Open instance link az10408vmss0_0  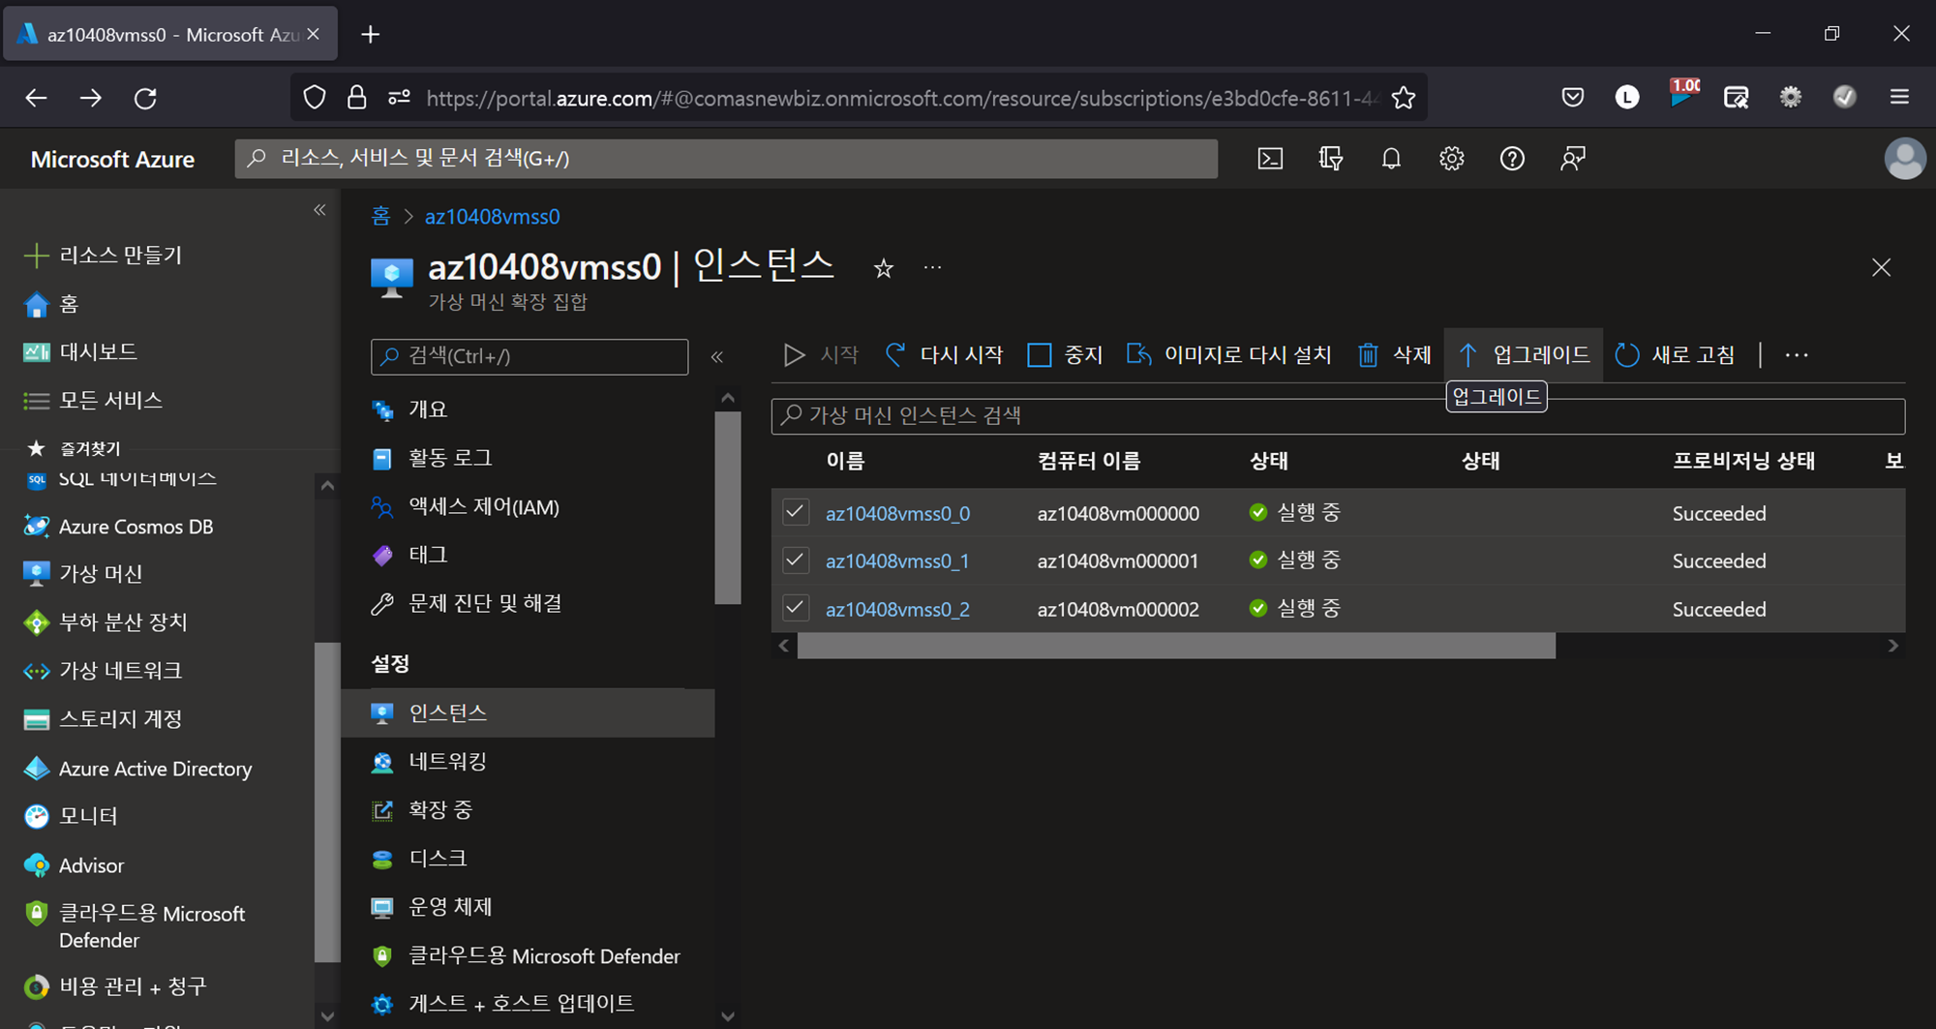click(897, 513)
